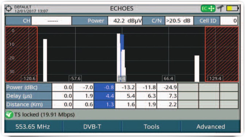Click the Power 42.2 dBµV value
The width and height of the screenshot is (245, 137).
(125, 21)
